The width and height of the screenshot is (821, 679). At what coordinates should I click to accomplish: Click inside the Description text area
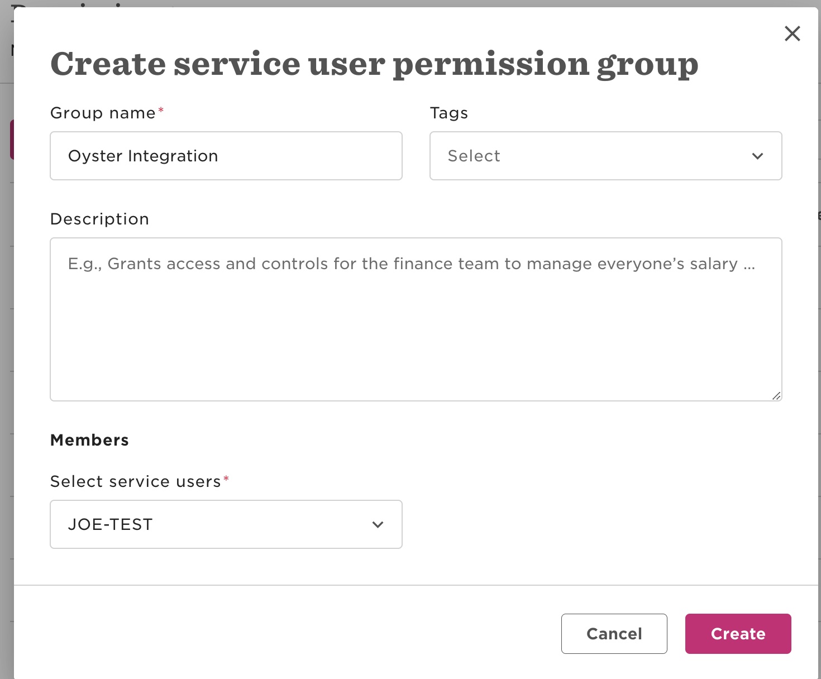[416, 324]
